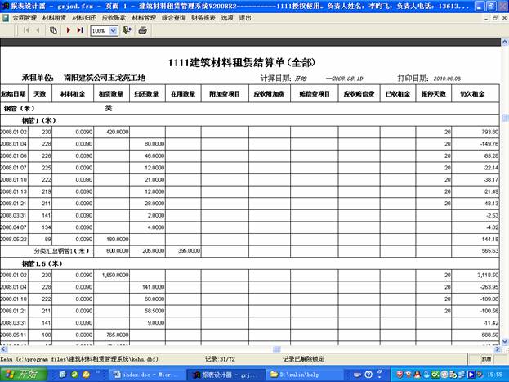Open the 100% zoom dropdown

coord(112,30)
